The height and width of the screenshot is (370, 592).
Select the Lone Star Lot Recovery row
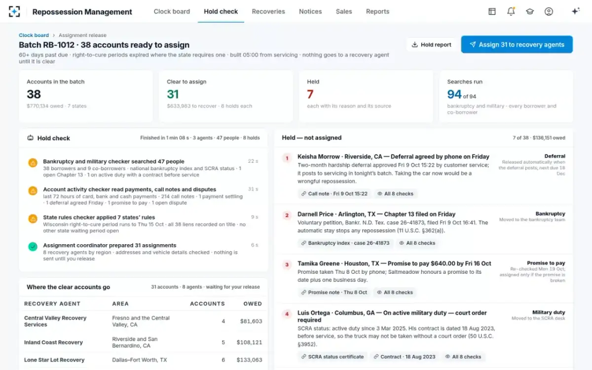pos(143,360)
